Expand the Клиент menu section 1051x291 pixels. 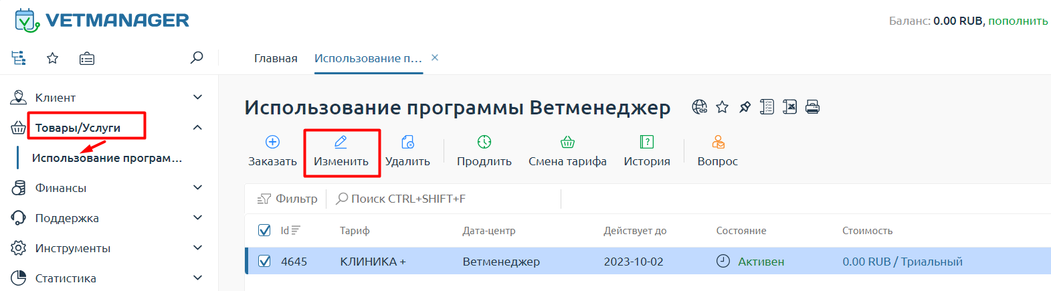click(x=197, y=98)
